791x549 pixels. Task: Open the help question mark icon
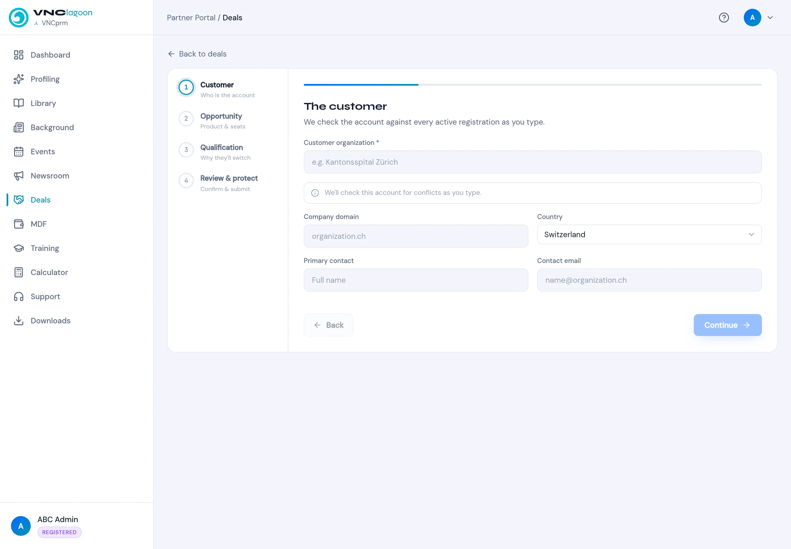tap(723, 18)
